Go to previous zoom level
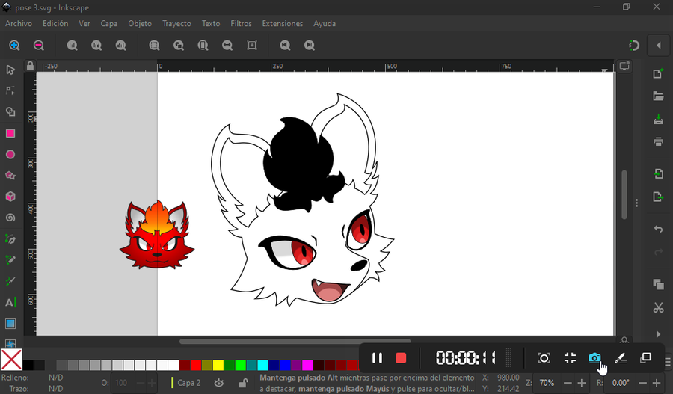Image resolution: width=673 pixels, height=394 pixels. [285, 45]
